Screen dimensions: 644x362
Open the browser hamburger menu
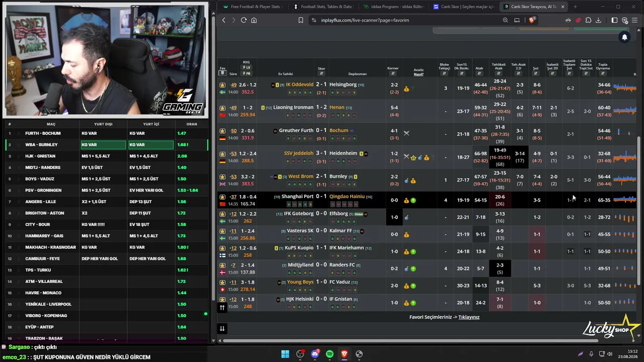(635, 20)
